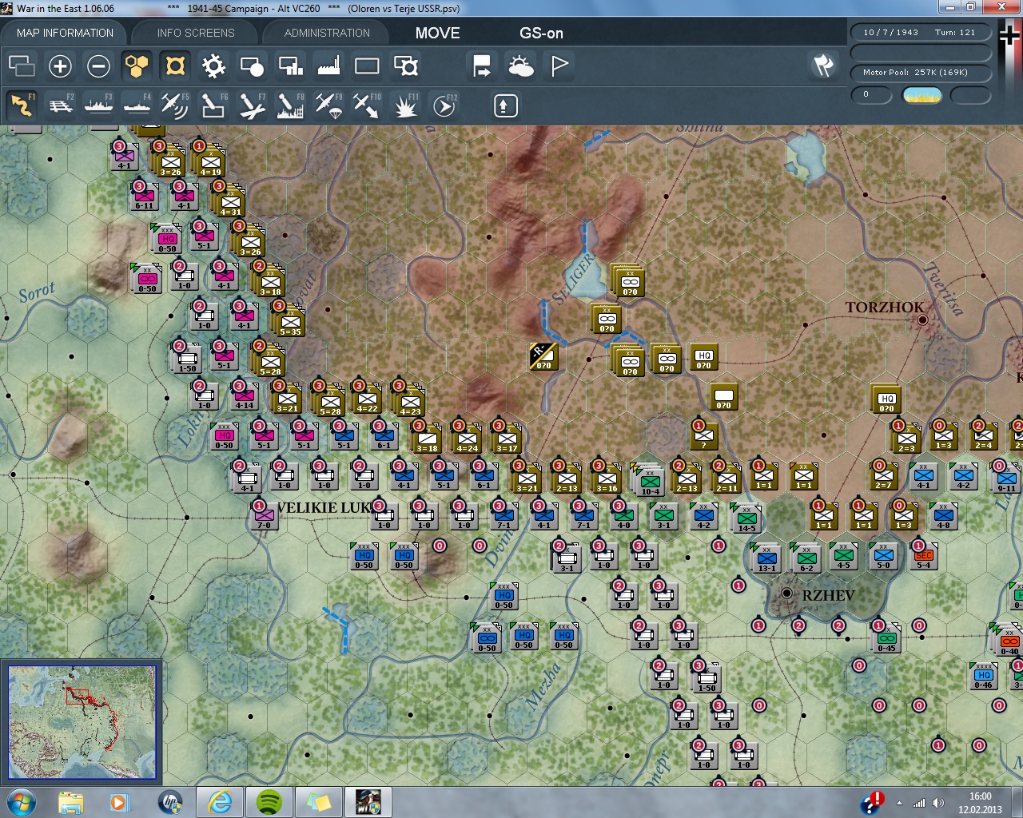Screen dimensions: 1023x818
Task: Click the Motor Pool status field
Action: coord(921,73)
